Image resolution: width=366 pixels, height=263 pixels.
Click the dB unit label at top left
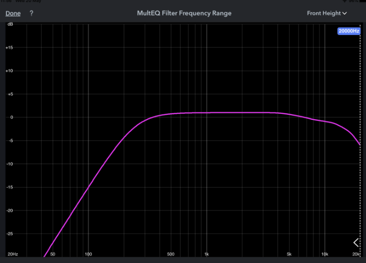tap(10, 24)
